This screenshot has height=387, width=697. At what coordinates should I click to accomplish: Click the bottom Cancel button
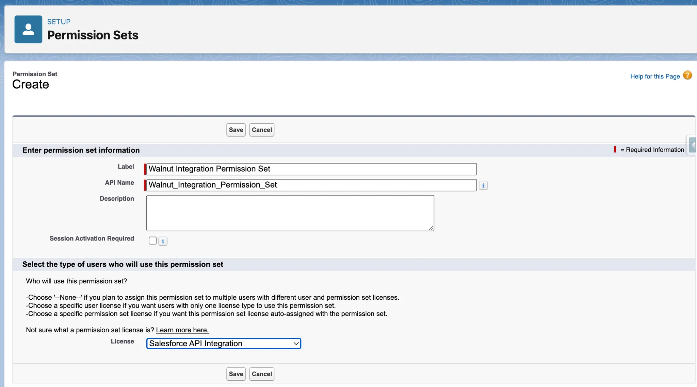(262, 374)
